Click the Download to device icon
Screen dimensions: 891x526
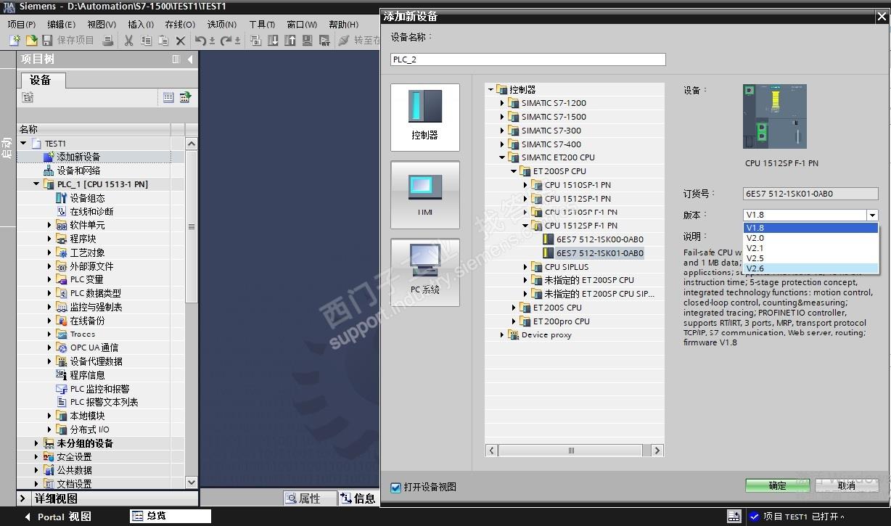click(x=273, y=41)
